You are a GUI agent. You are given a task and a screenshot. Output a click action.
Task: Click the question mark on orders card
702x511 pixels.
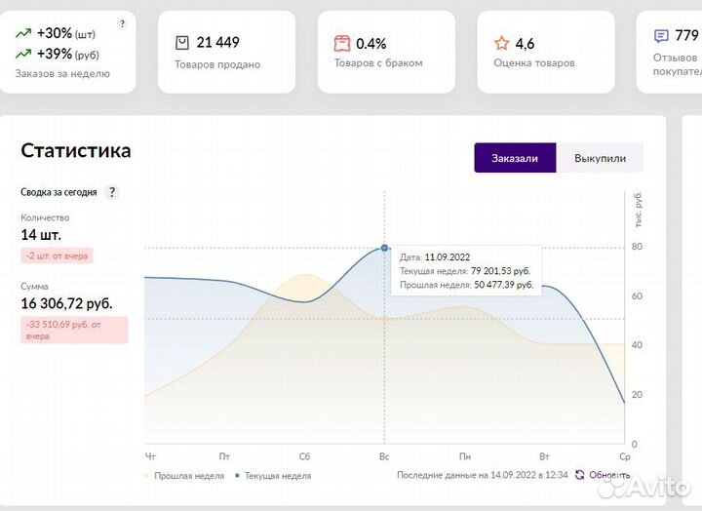point(122,23)
